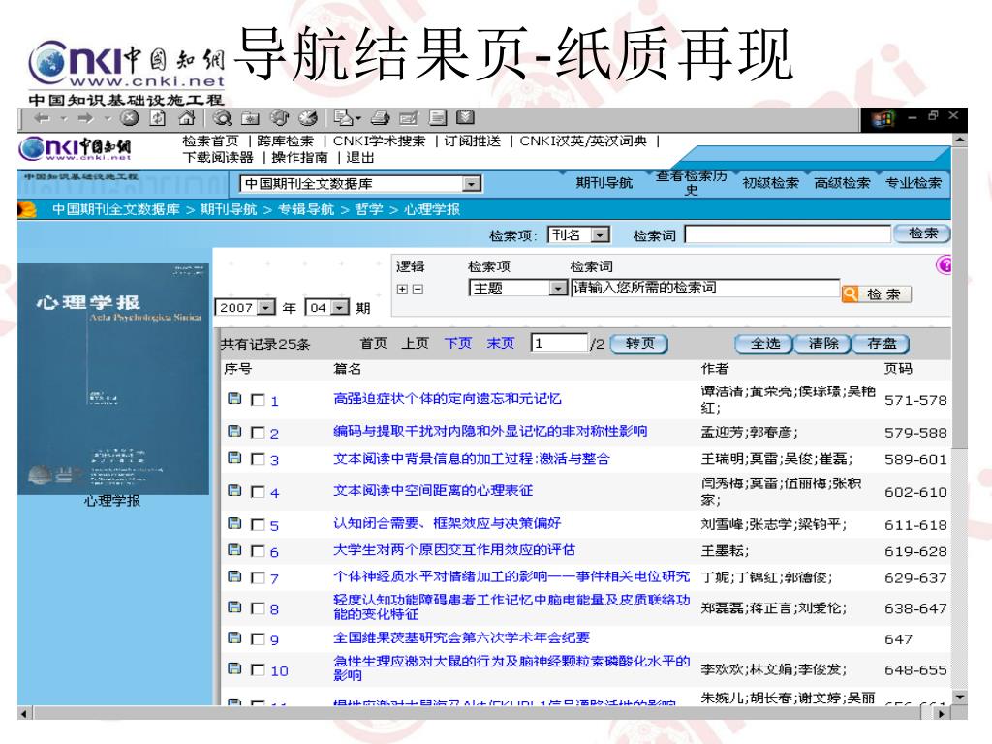Viewport: 992px width, 744px height.
Task: Check the box for article 3
Action: click(258, 459)
